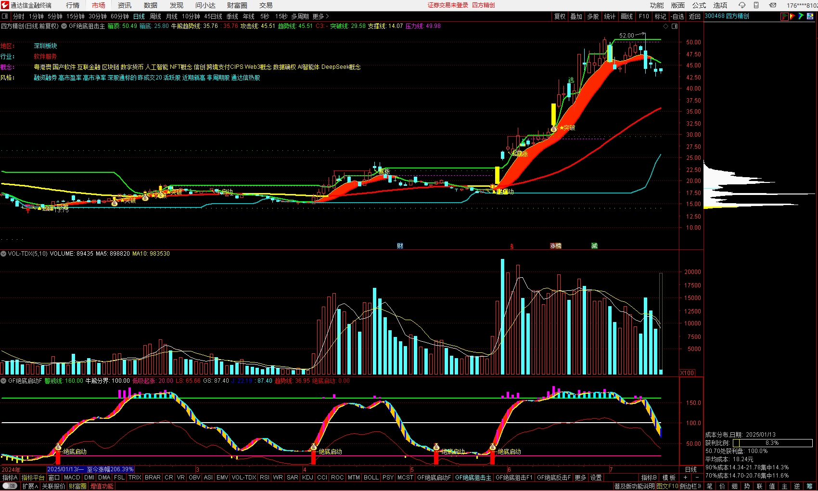Open the 功能 menu
The height and width of the screenshot is (491, 818).
point(657,5)
